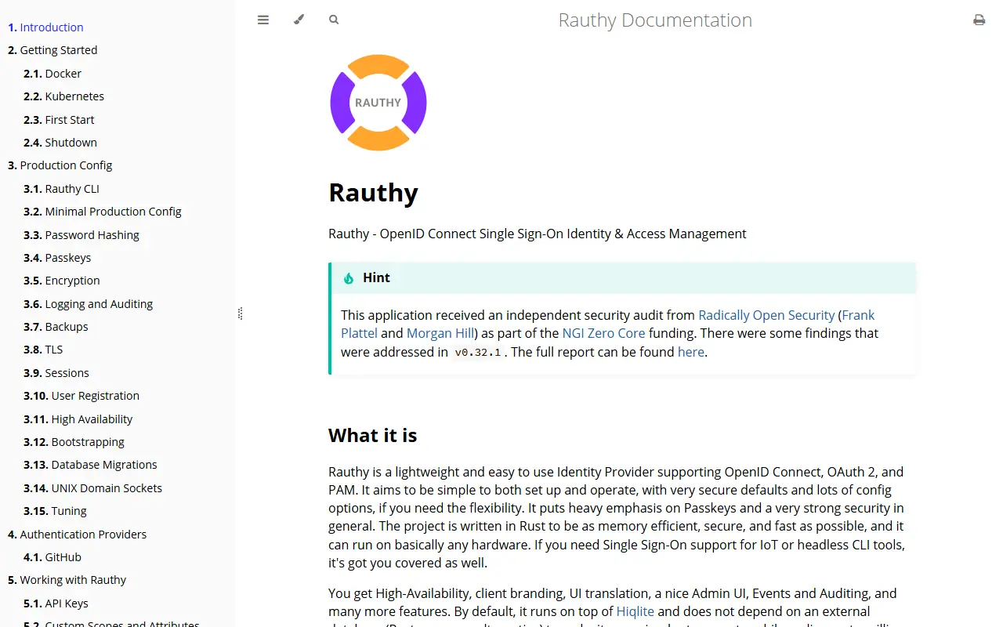This screenshot has width=1003, height=627.
Task: Open Password Hashing section
Action: [81, 235]
